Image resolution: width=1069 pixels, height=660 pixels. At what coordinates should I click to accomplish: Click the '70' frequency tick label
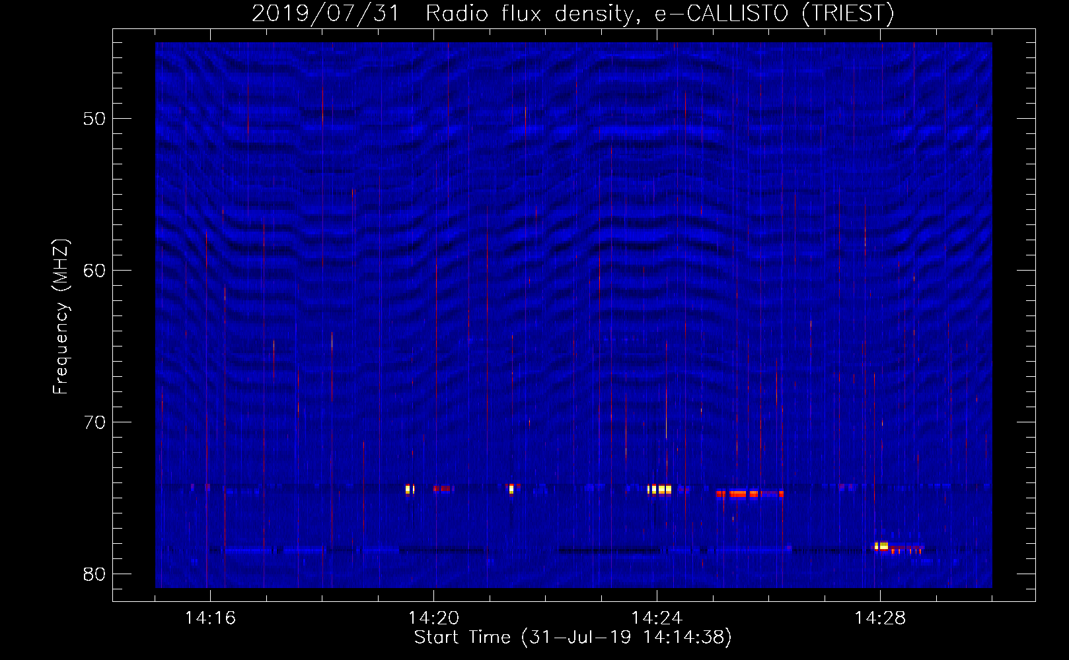pos(94,422)
